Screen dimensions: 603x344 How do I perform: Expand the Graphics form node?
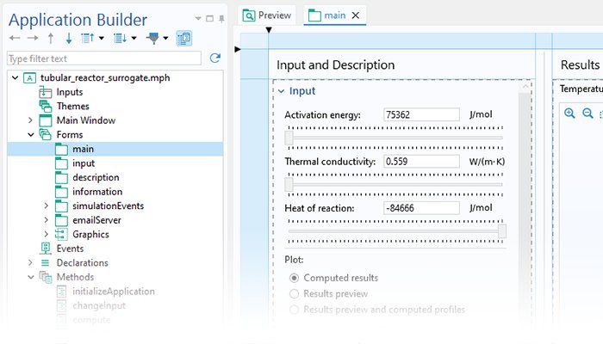point(47,235)
